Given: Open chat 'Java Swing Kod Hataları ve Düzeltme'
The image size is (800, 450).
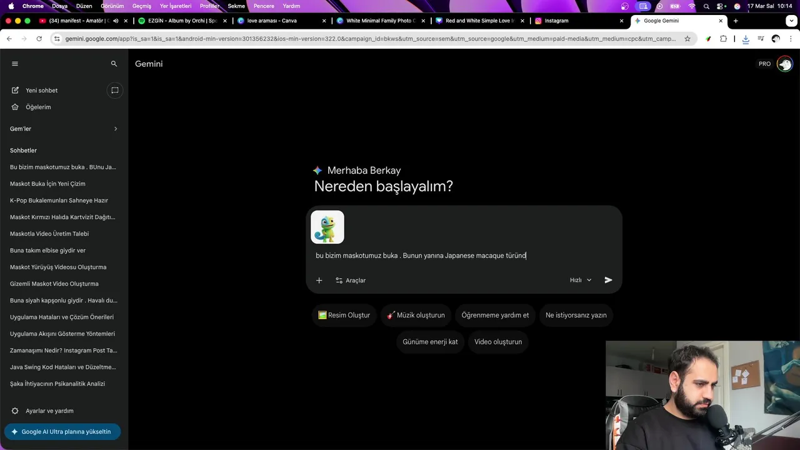Looking at the screenshot, I should click(63, 367).
